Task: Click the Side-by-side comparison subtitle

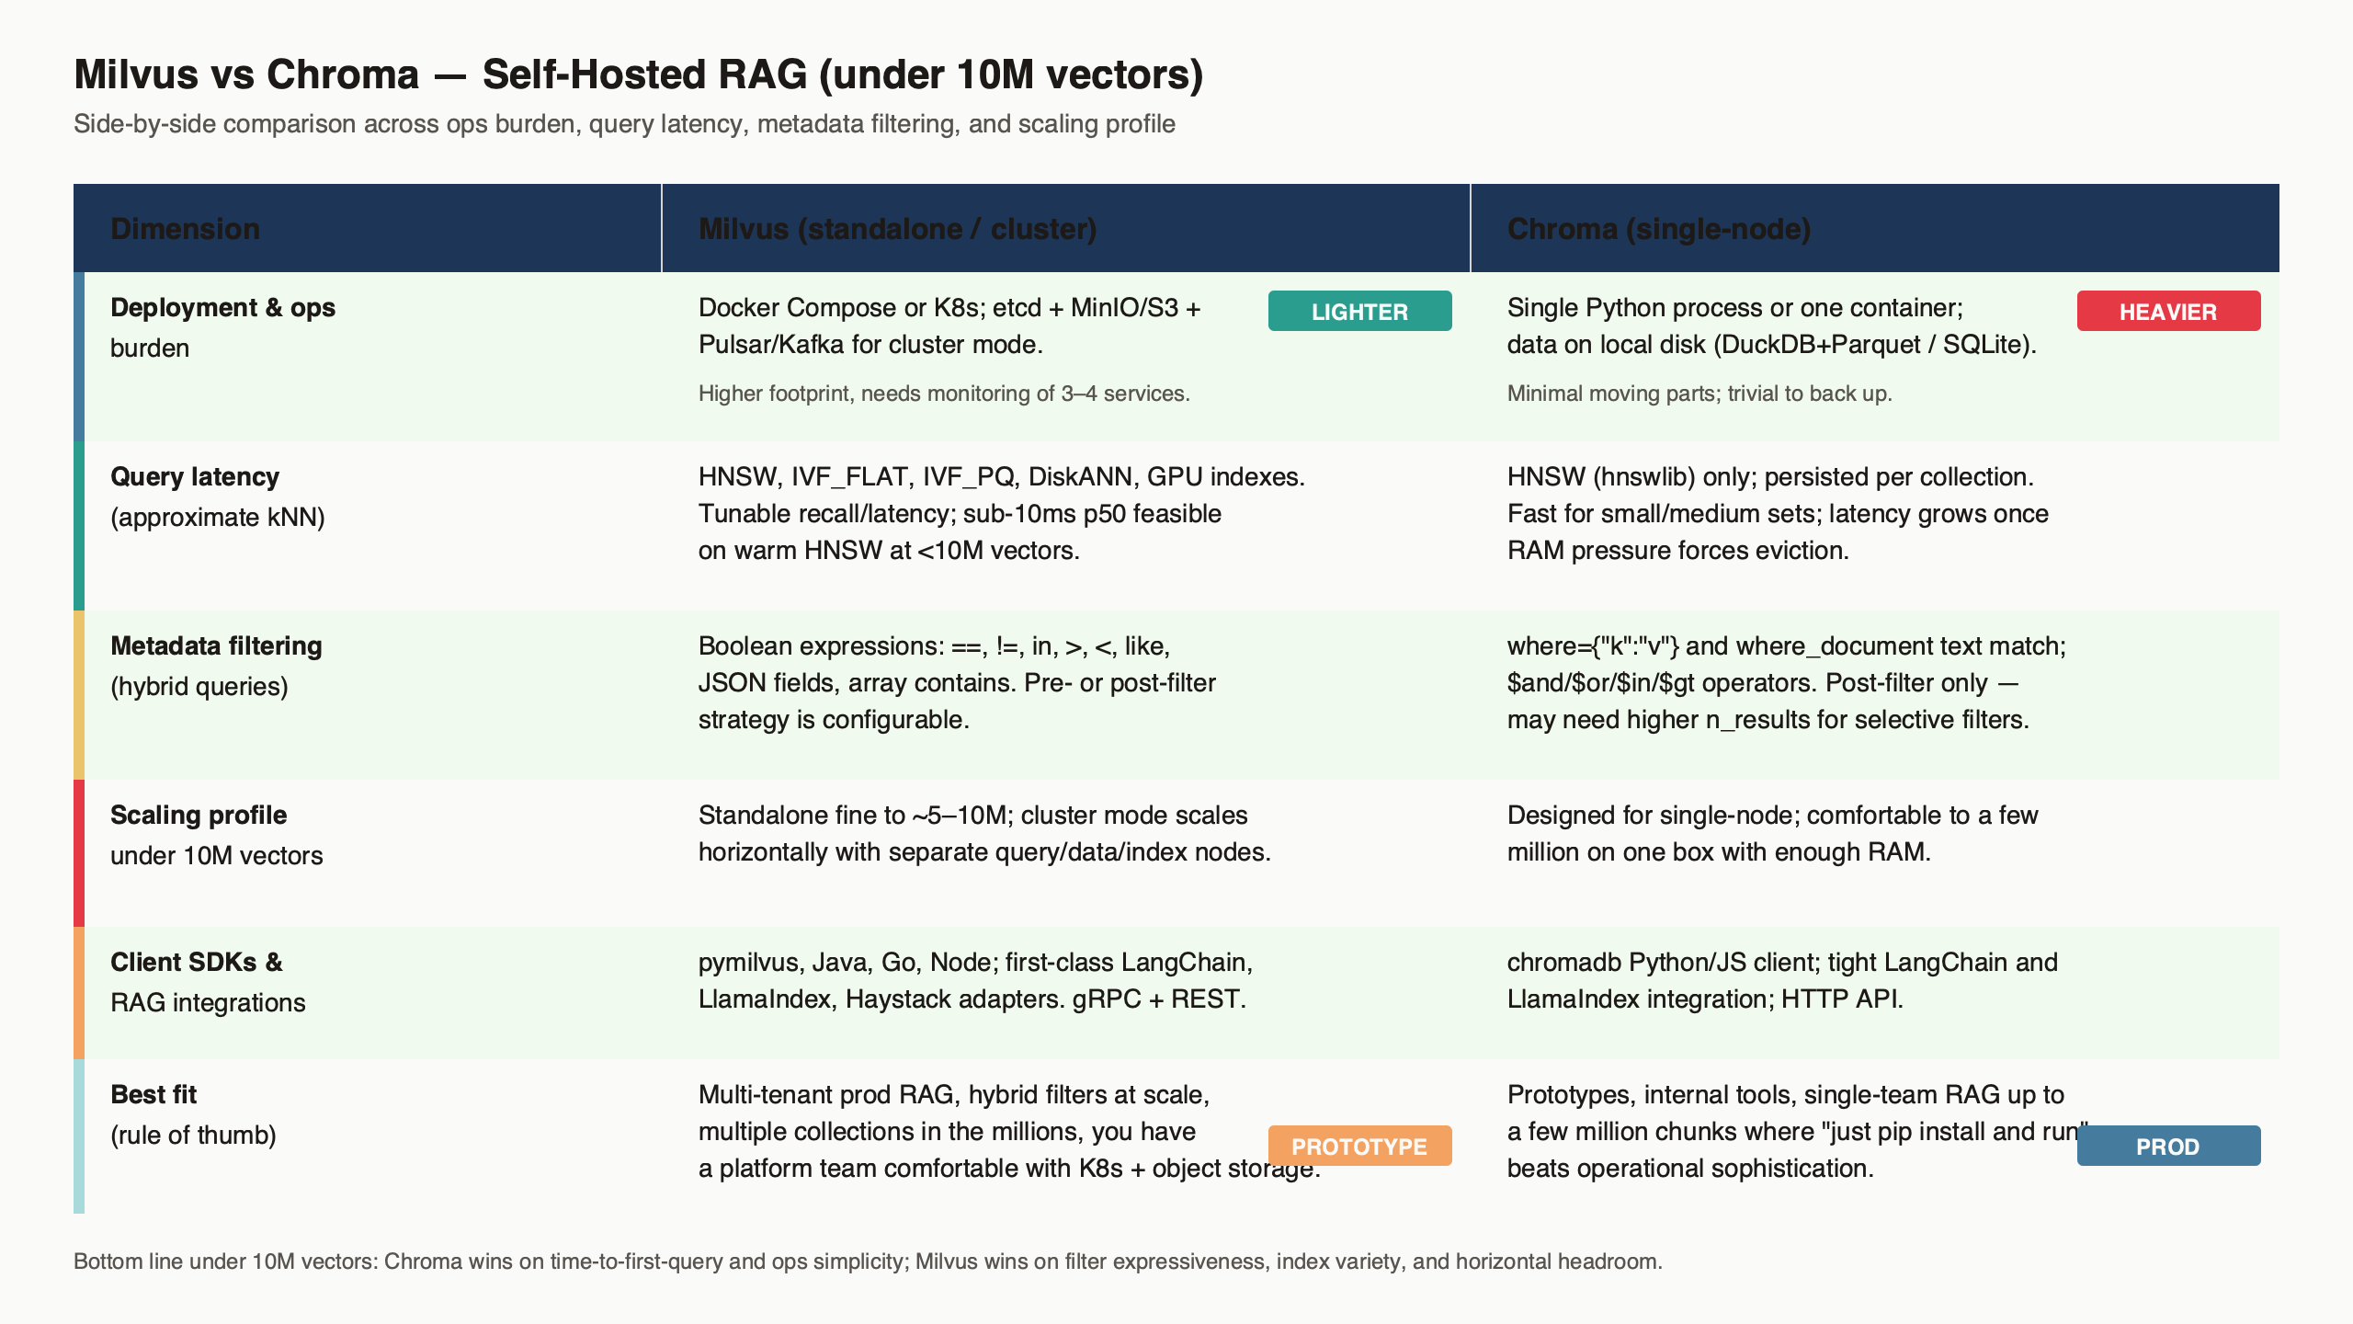Action: [624, 123]
